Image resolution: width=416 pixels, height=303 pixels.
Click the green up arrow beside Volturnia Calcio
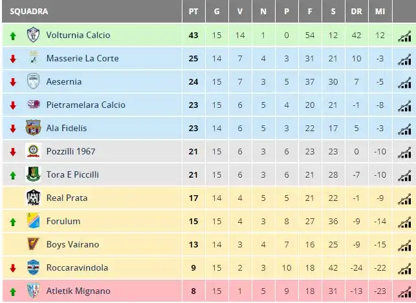click(x=13, y=36)
